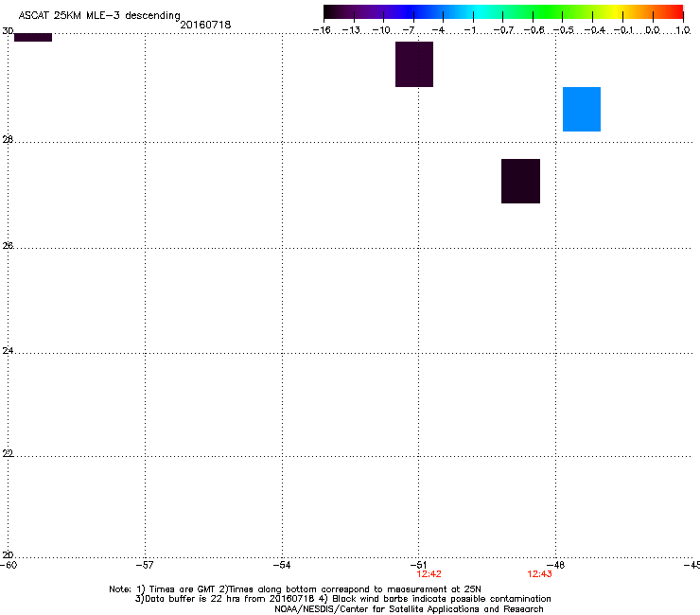Viewport: 700px width, 615px height.
Task: Click the -7 color scale label
Action: click(409, 30)
